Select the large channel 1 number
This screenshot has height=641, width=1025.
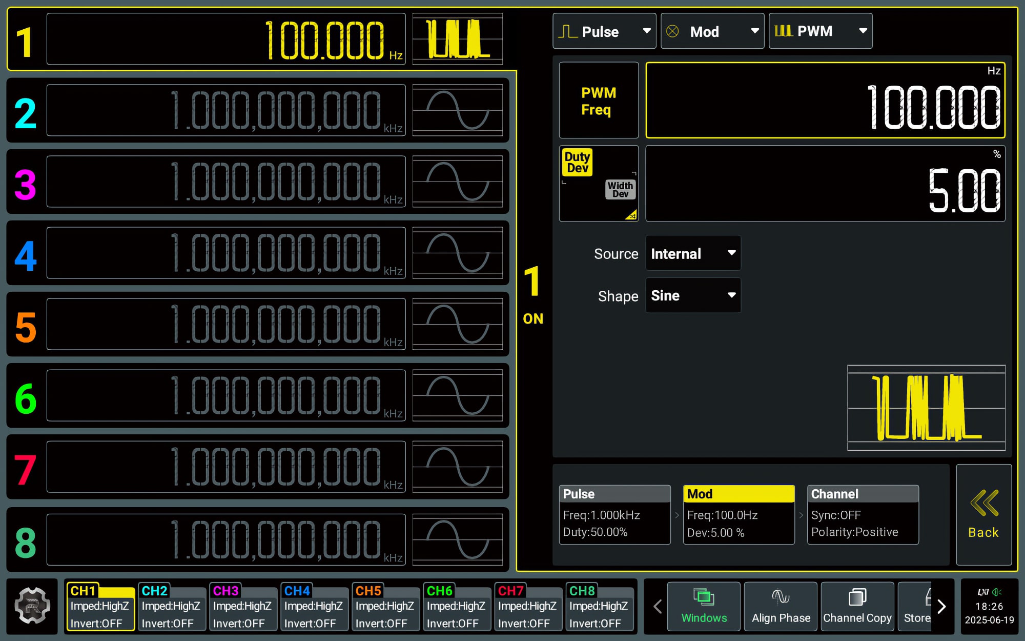coord(25,42)
